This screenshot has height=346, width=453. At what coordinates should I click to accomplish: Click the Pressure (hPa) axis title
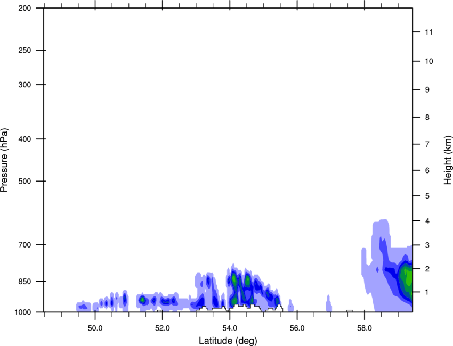point(4,160)
